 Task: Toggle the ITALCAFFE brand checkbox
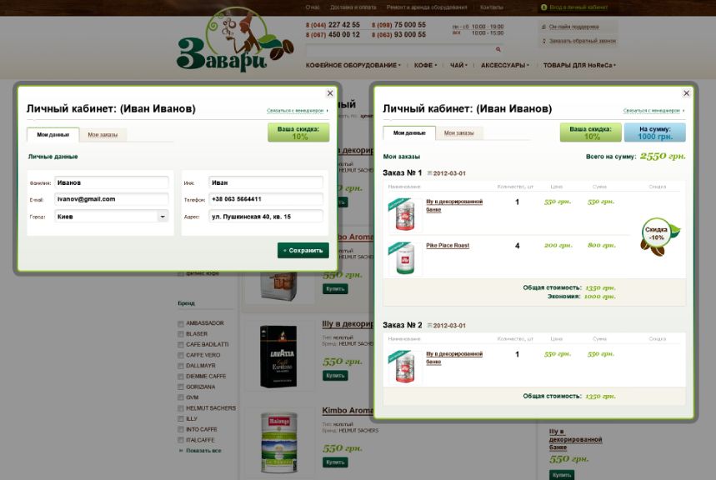[181, 440]
